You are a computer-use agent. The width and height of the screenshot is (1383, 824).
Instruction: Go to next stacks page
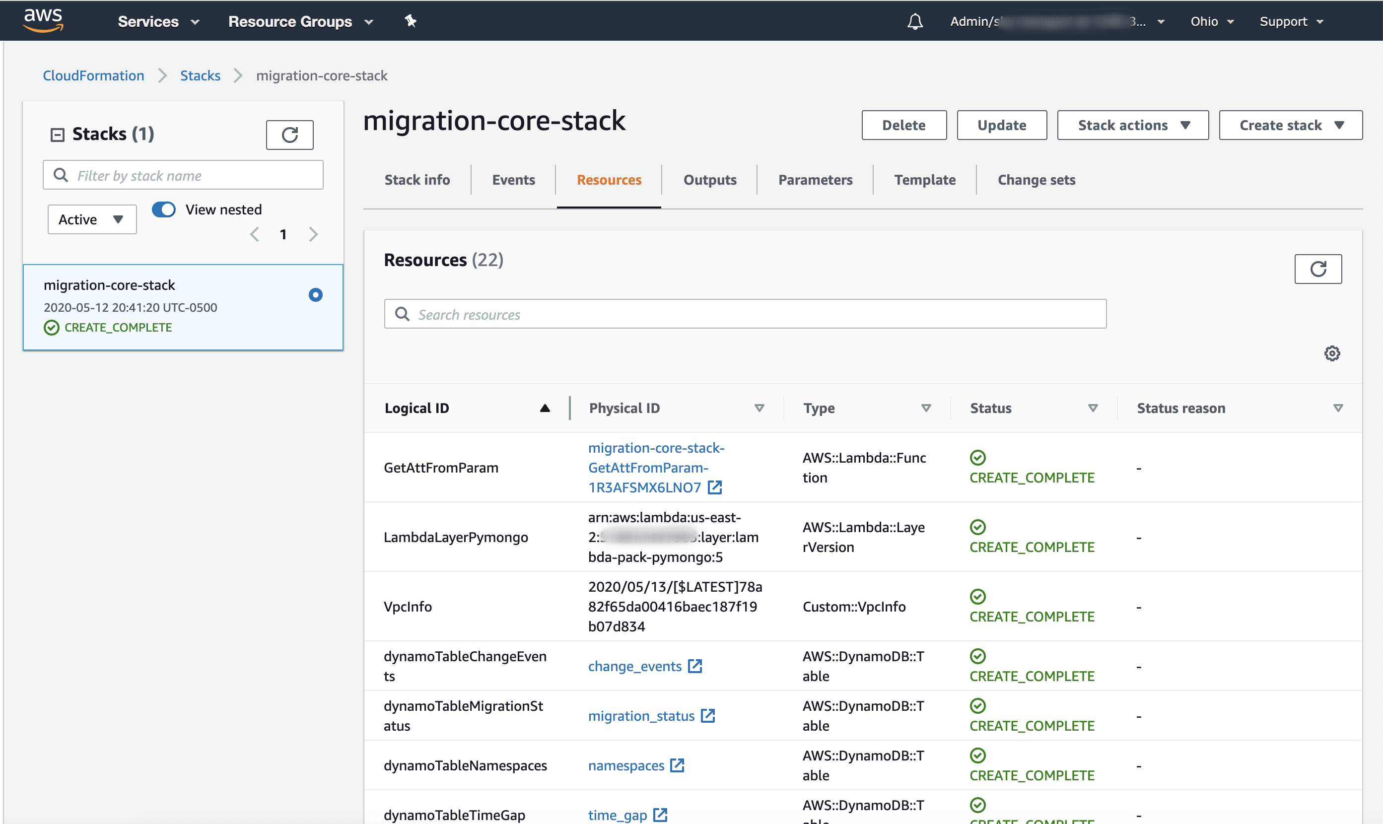(313, 234)
